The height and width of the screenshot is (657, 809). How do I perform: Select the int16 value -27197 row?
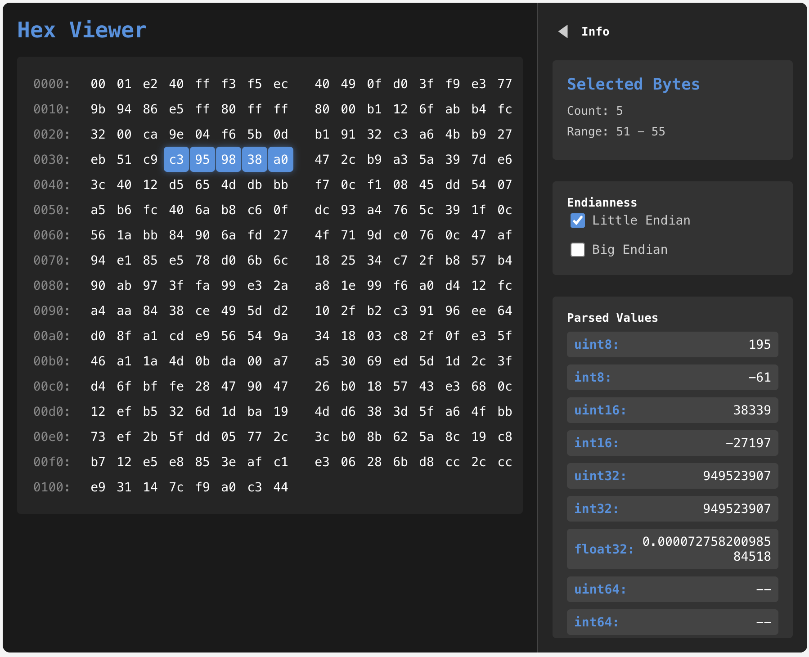672,443
